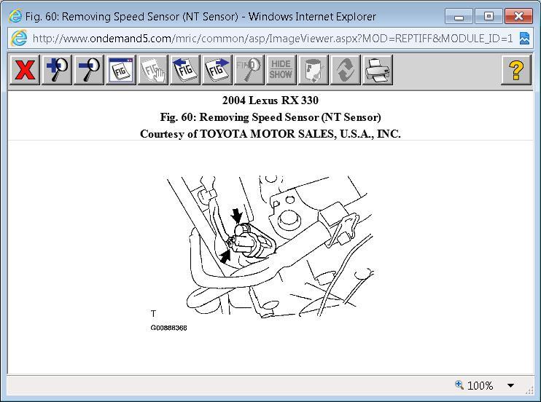Click the paint bucket icon
The width and height of the screenshot is (541, 402).
(314, 70)
